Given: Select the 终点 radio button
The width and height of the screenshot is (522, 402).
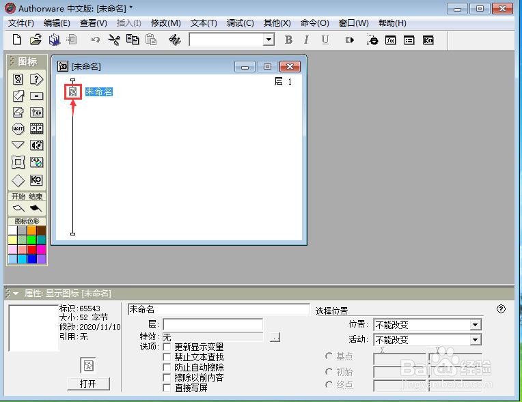Looking at the screenshot, I should (329, 385).
